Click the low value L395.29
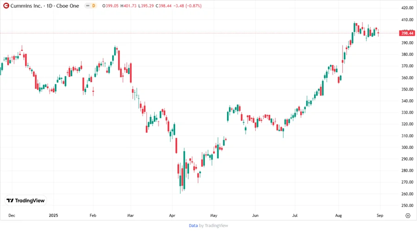 (x=146, y=6)
